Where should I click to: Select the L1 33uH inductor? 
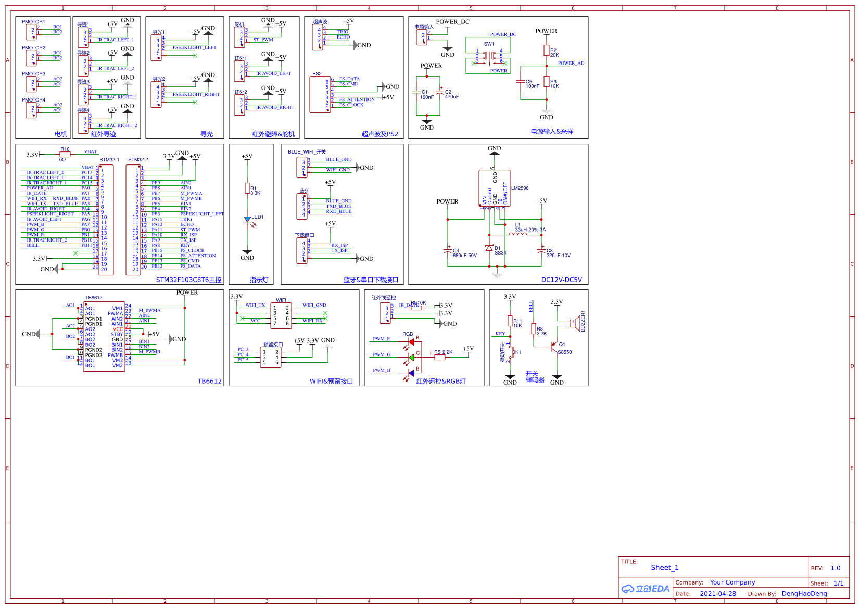click(x=517, y=235)
